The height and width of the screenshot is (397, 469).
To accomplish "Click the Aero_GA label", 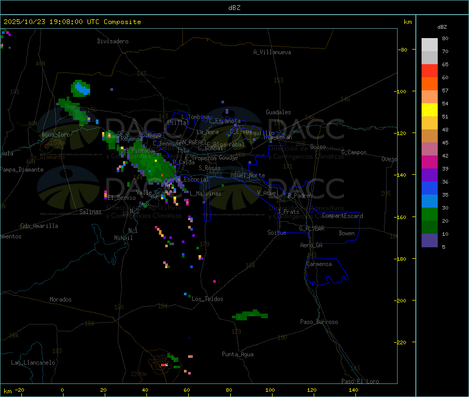I will click(311, 245).
